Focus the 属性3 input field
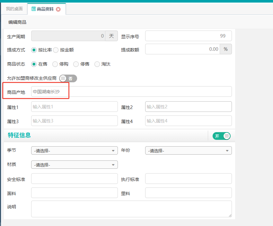273x226 pixels. point(75,121)
